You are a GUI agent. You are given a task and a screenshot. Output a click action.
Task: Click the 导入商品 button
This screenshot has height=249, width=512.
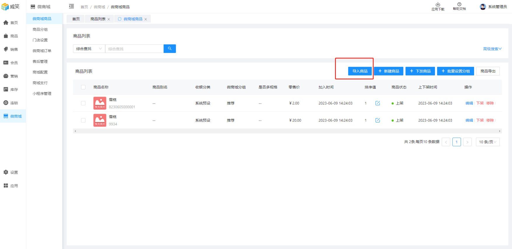pos(360,71)
